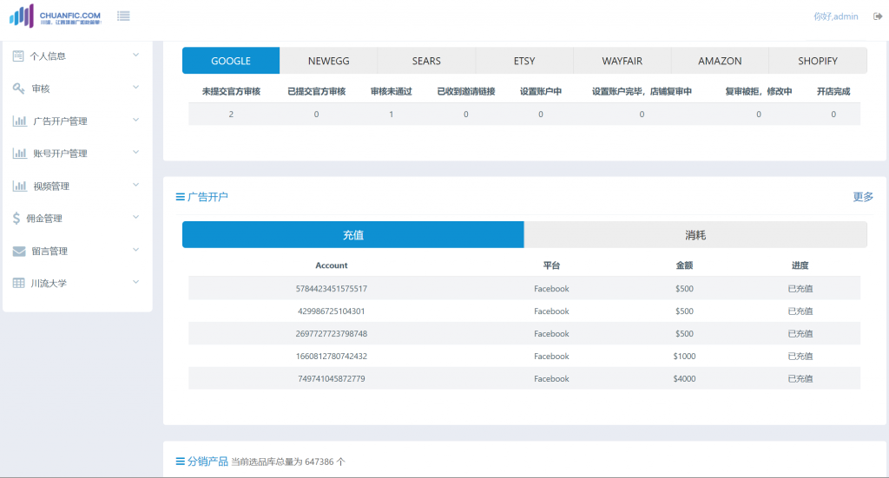This screenshot has height=478, width=889.
Task: Click the 已收到邀请链接 column header
Action: [x=466, y=91]
